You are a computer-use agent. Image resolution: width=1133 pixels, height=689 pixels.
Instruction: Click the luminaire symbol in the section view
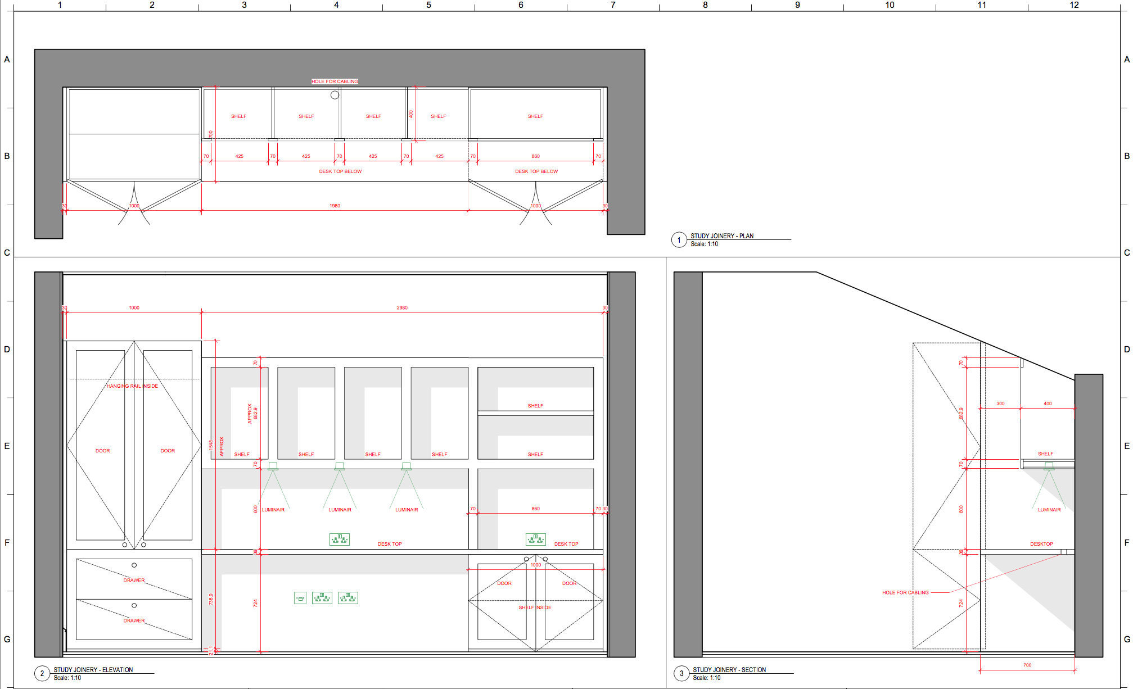click(1049, 466)
